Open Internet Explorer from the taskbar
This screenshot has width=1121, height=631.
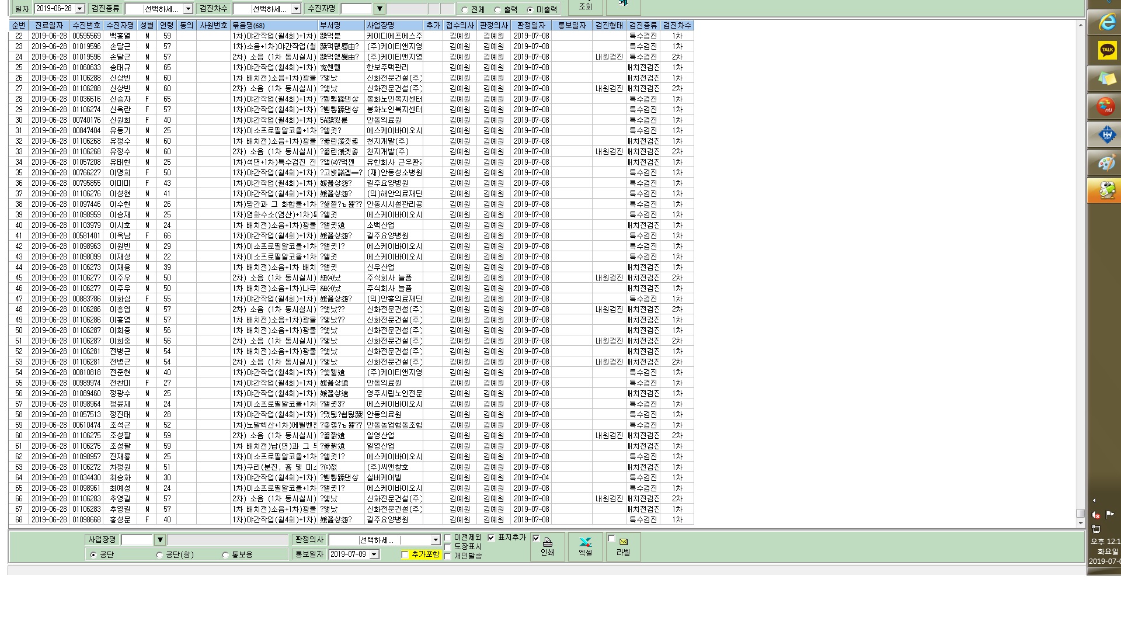[x=1106, y=23]
